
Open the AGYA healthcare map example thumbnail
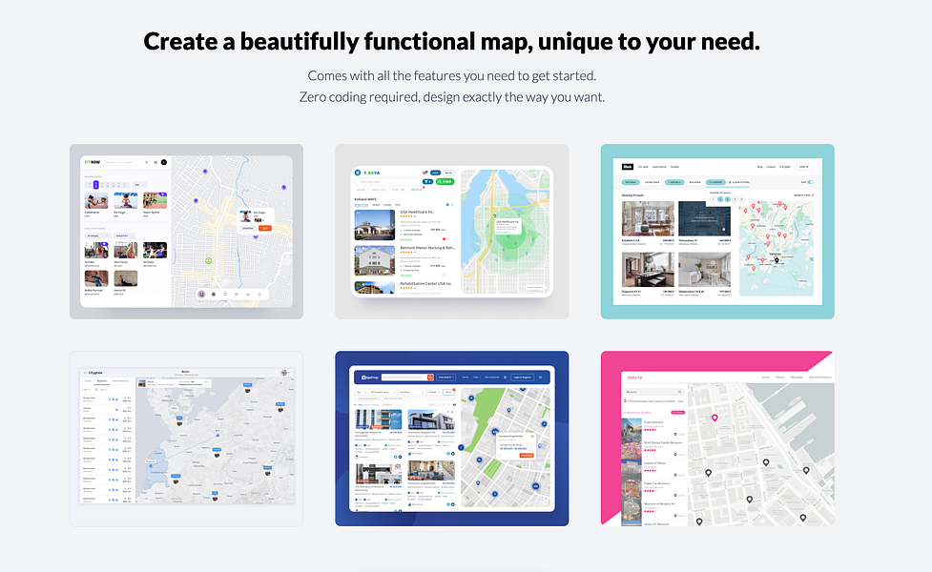point(452,231)
